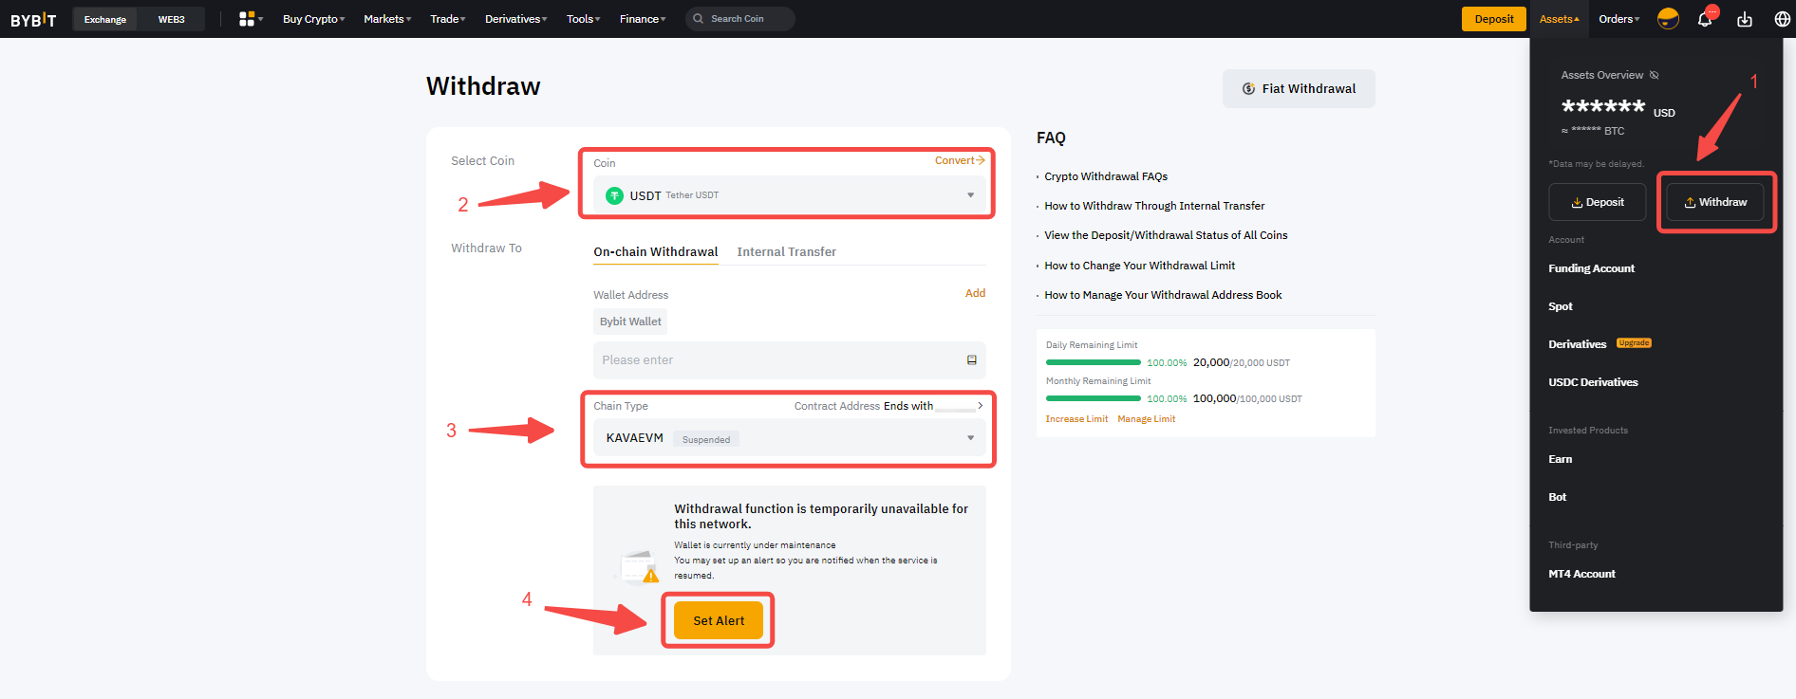Open the user profile avatar
The width and height of the screenshot is (1796, 699).
[1668, 19]
